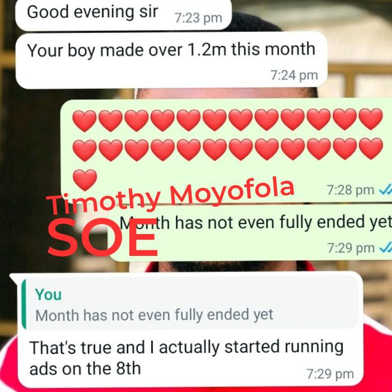Tap the quoted text 'Month has not even fully ended yet'

click(154, 315)
